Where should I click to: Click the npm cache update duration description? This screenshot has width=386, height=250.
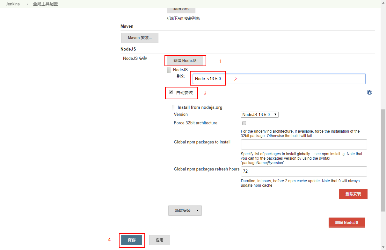(x=300, y=183)
